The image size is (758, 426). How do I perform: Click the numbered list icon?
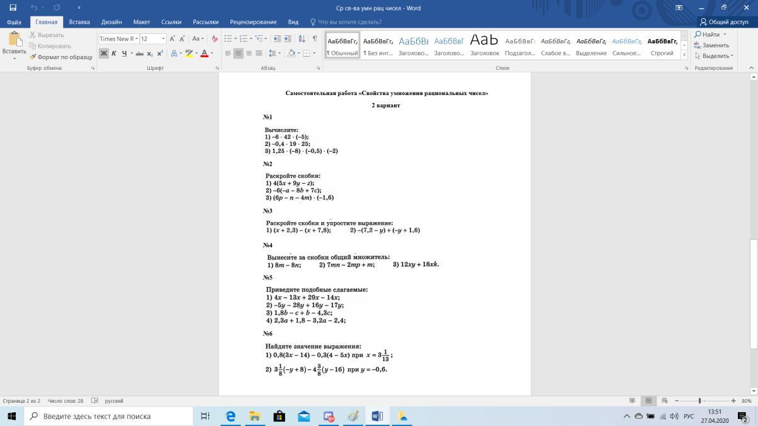pos(243,39)
